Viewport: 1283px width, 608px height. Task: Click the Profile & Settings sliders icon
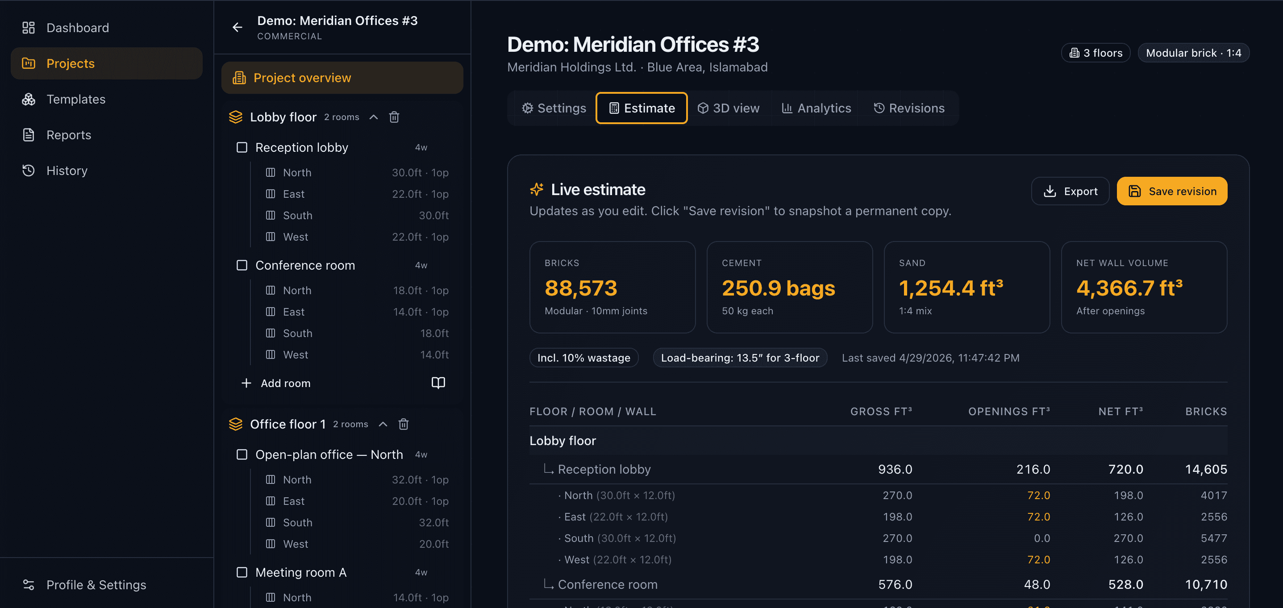pyautogui.click(x=29, y=585)
